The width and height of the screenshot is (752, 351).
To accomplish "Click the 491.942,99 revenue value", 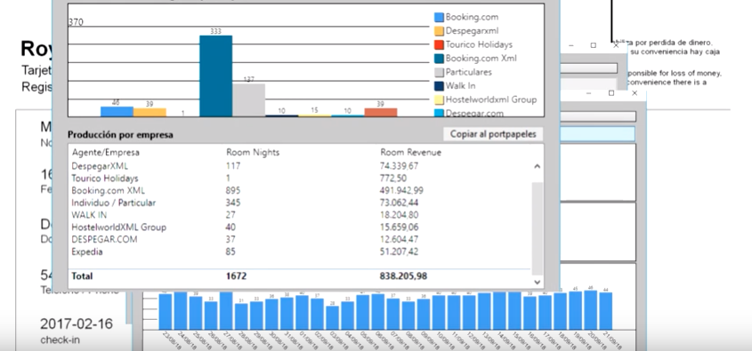I will click(401, 190).
